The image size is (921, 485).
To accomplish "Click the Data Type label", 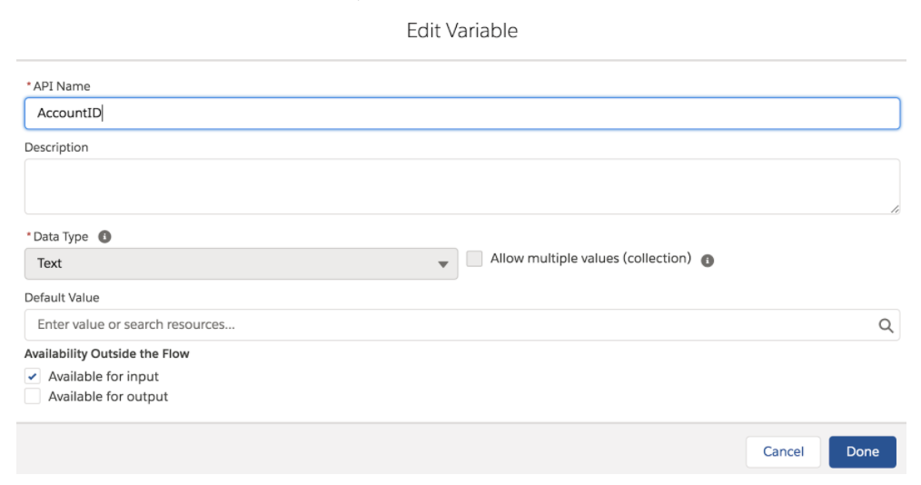I will pyautogui.click(x=61, y=237).
